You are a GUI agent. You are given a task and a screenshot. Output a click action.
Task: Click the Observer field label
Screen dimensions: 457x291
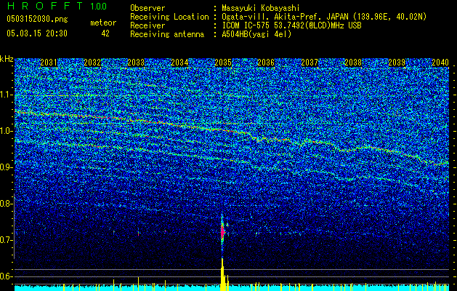[147, 8]
